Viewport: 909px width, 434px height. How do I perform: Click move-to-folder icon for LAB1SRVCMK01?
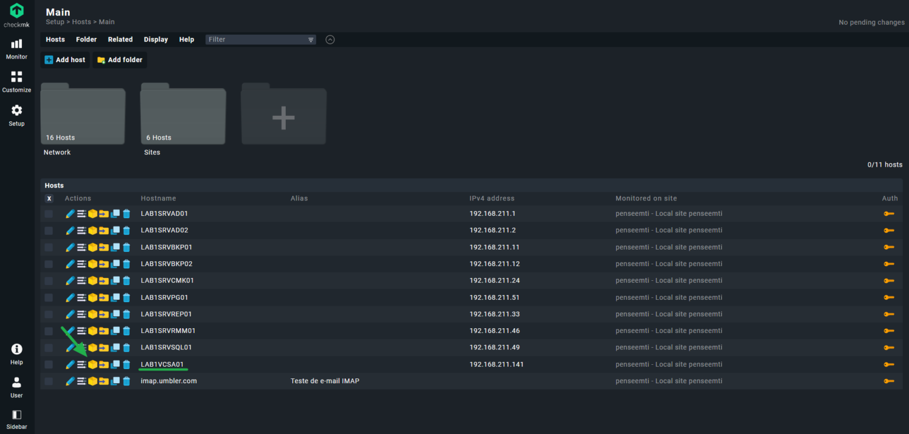(104, 280)
